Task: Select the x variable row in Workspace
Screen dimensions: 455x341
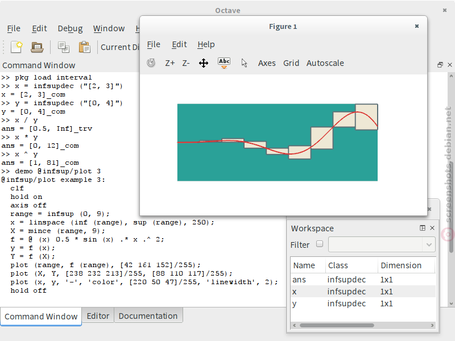Action: [363, 292]
